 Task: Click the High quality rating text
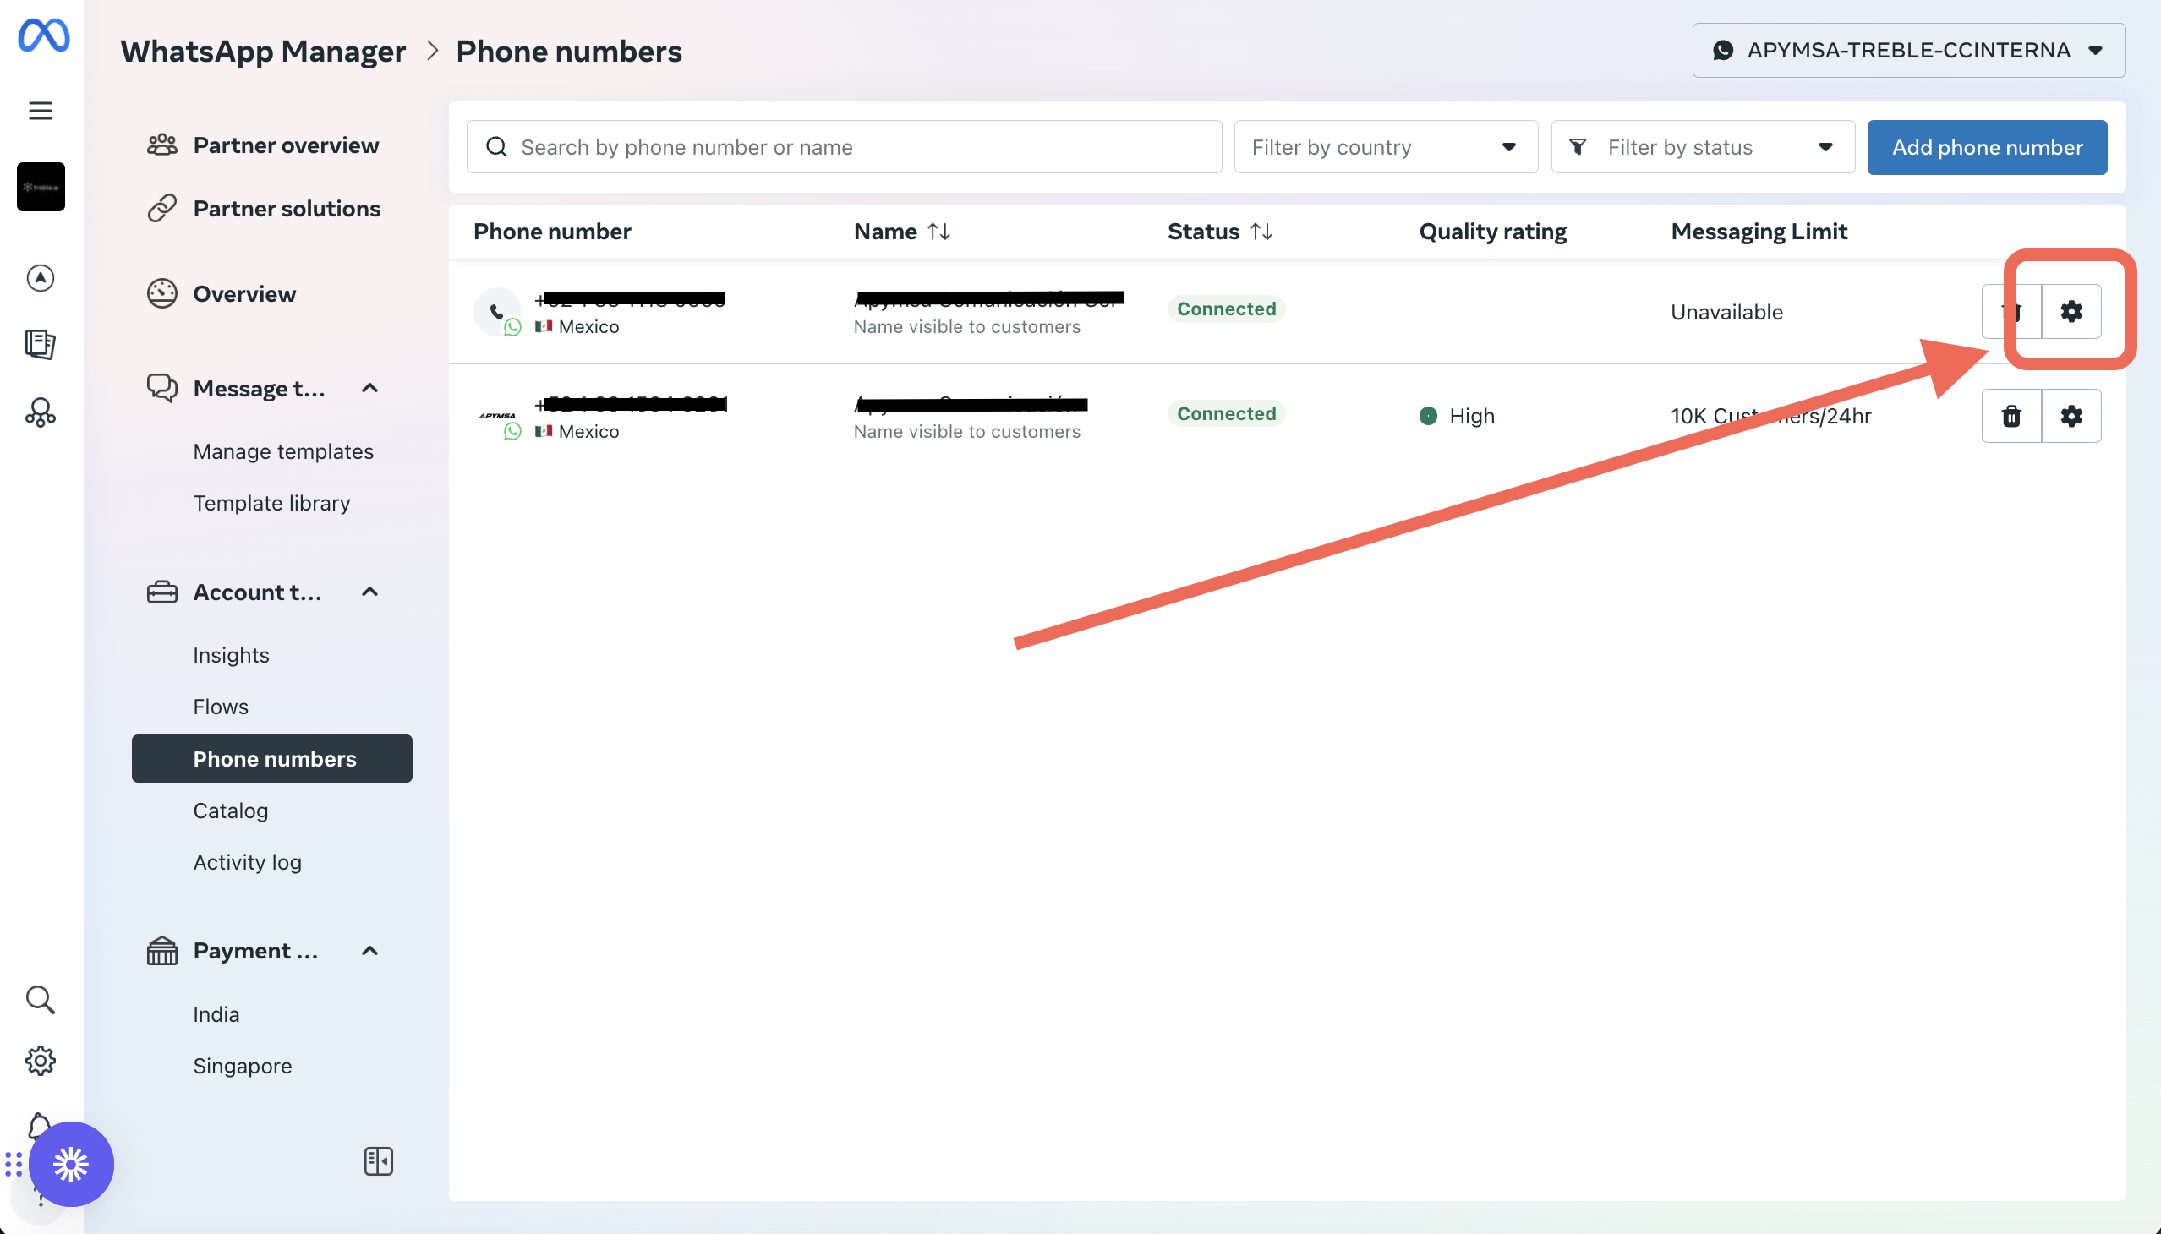coord(1472,416)
